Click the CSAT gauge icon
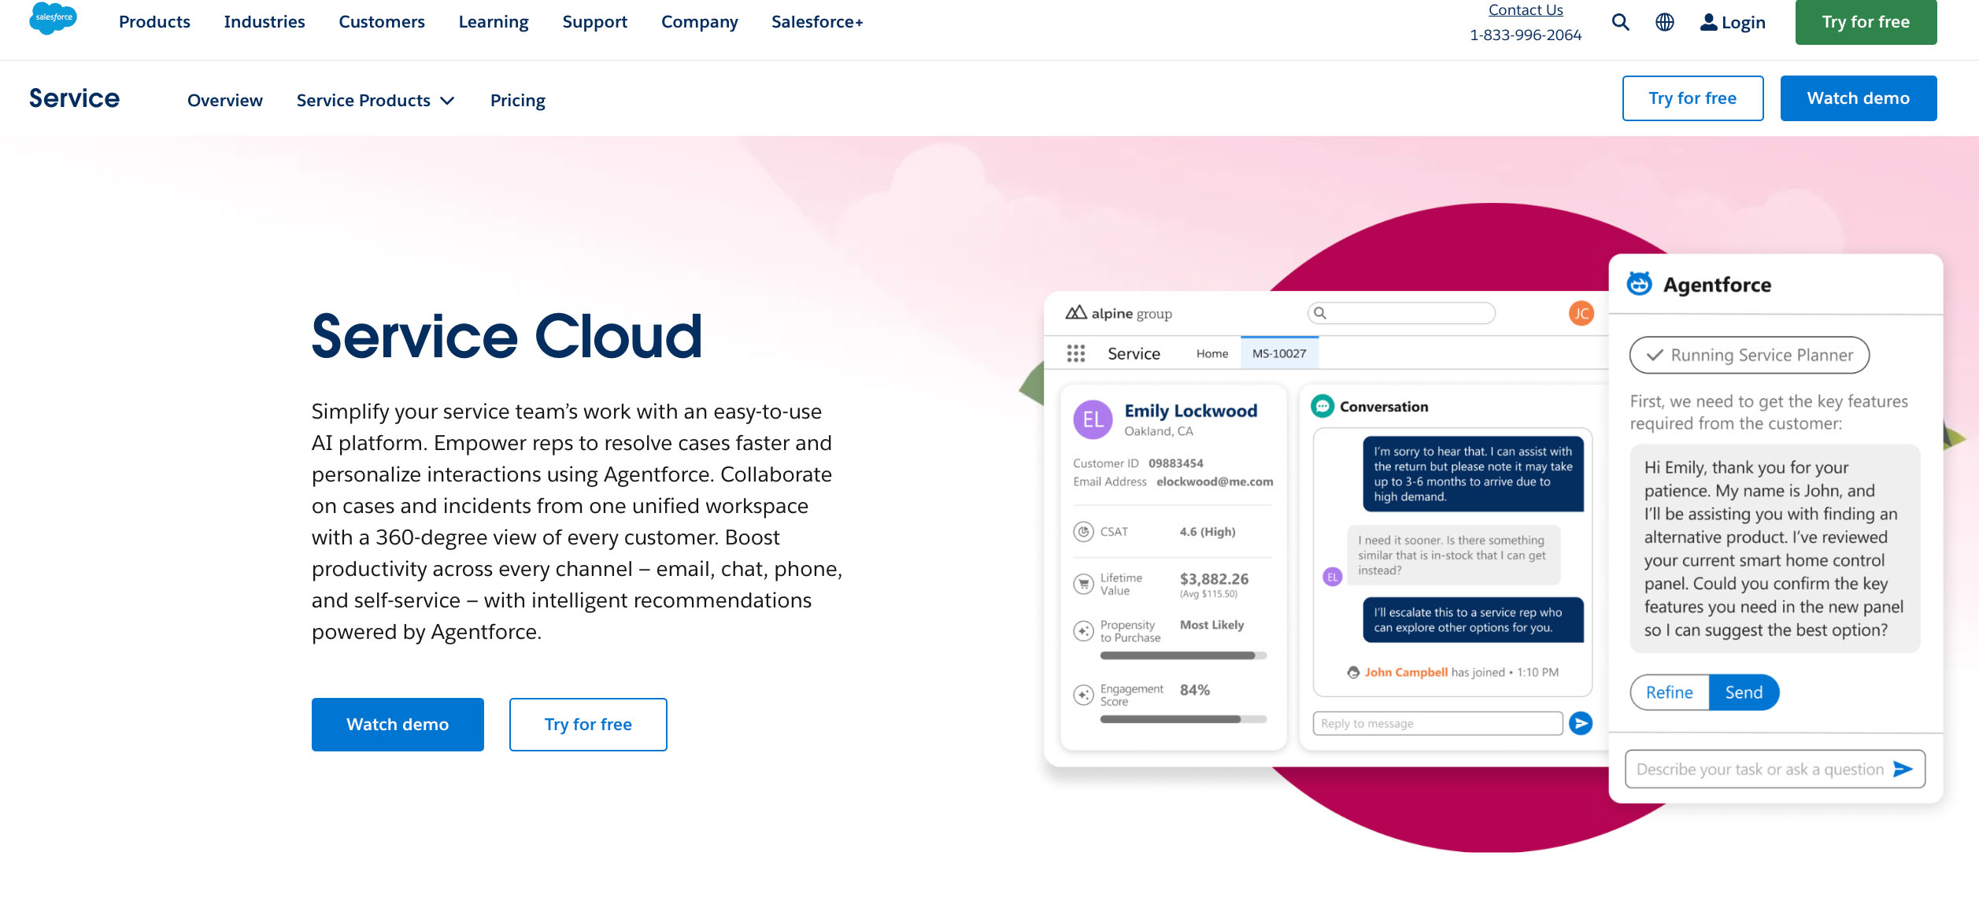 [1083, 532]
